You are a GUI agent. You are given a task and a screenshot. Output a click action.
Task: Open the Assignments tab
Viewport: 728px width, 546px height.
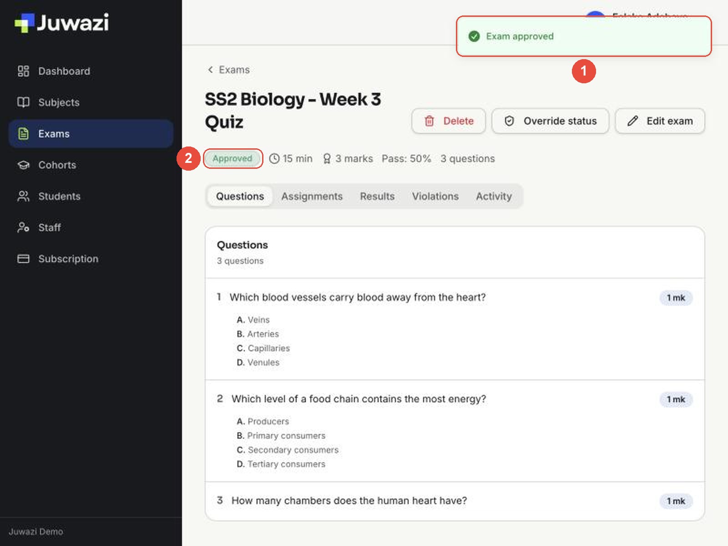[x=312, y=196]
